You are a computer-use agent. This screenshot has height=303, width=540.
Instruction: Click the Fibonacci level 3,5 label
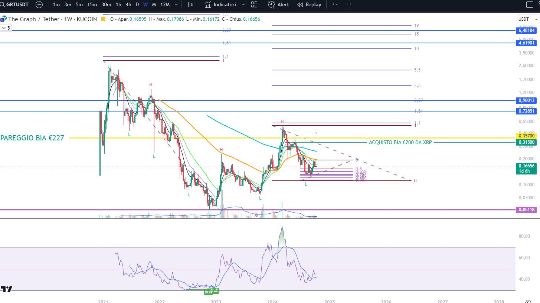417,86
